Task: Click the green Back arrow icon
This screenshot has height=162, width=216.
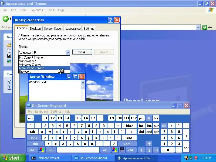Action: coord(5,19)
